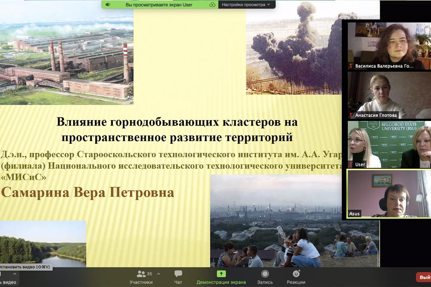Click the muted mic icon by Анастасия Глотова
The height and width of the screenshot is (287, 431).
pos(352,115)
